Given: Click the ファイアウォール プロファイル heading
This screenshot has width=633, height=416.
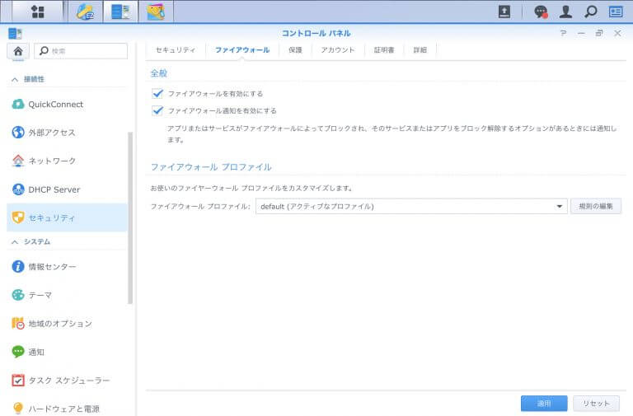Looking at the screenshot, I should pos(211,167).
